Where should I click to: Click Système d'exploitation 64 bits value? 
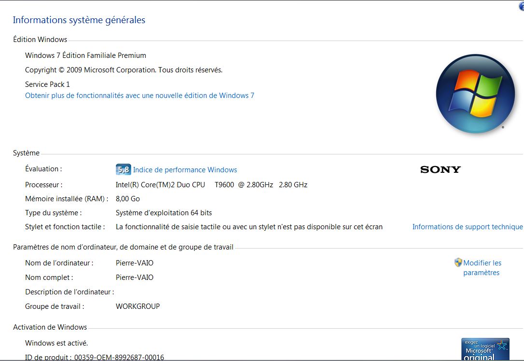pos(164,213)
